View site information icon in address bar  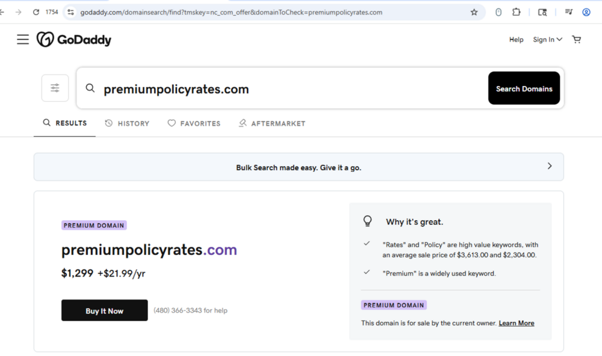point(70,12)
